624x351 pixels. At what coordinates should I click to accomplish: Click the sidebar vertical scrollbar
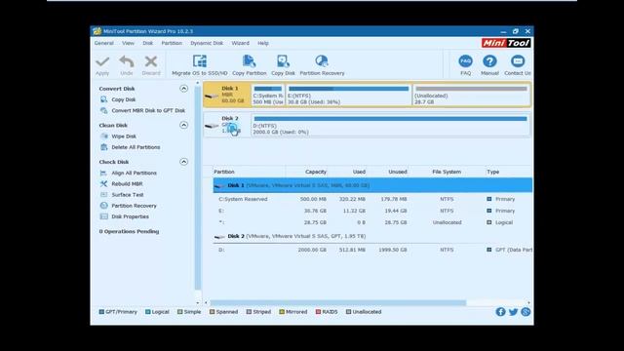pos(198,188)
